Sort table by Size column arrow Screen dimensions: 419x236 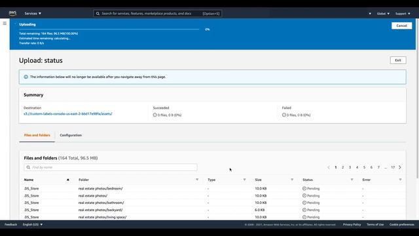pos(292,180)
